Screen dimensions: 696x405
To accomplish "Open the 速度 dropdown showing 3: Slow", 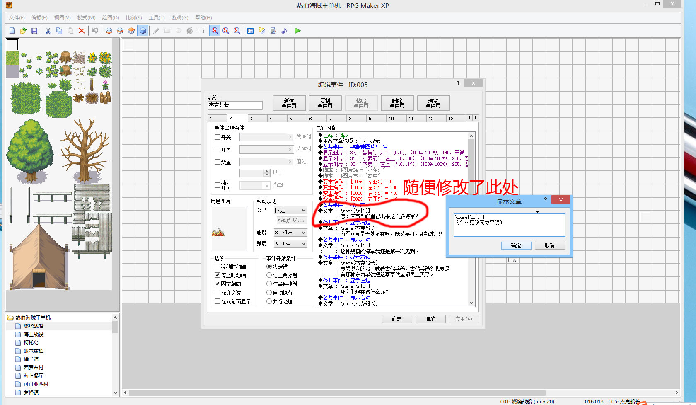I will tap(290, 233).
